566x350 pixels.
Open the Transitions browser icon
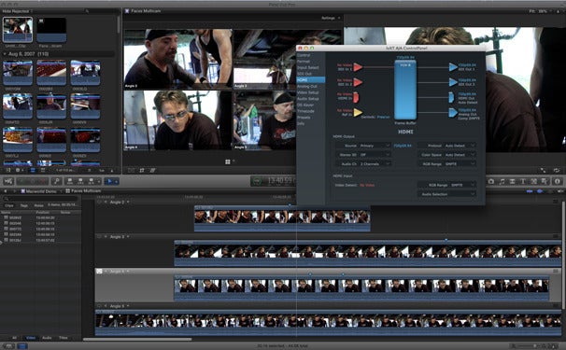512,181
